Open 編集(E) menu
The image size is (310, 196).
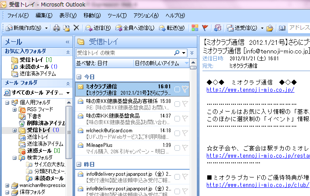point(44,16)
